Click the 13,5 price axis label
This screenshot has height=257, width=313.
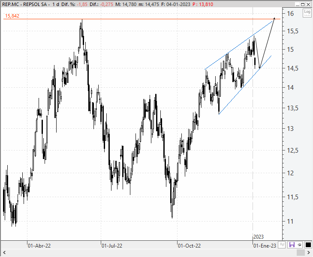pyautogui.click(x=293, y=108)
